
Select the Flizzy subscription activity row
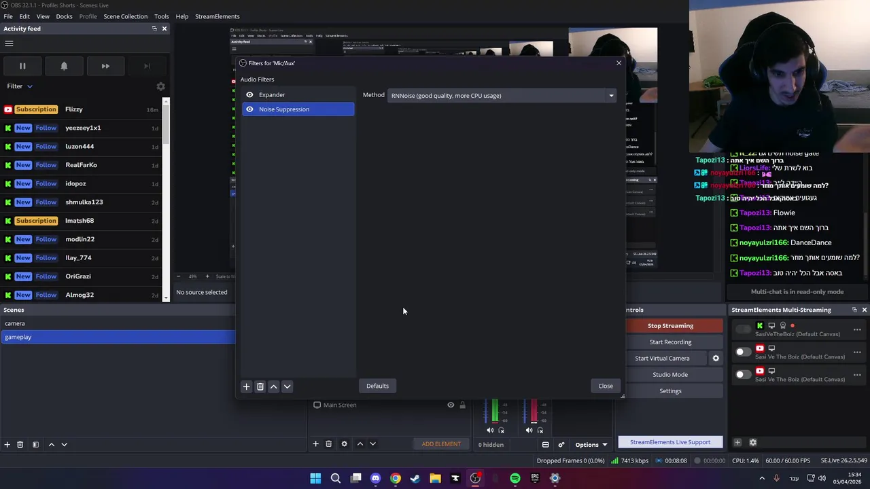pos(81,109)
